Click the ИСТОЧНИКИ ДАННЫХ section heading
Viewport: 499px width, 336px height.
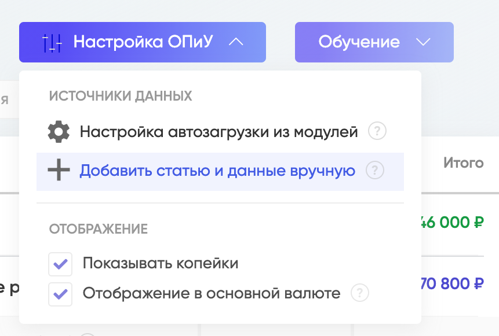click(121, 96)
